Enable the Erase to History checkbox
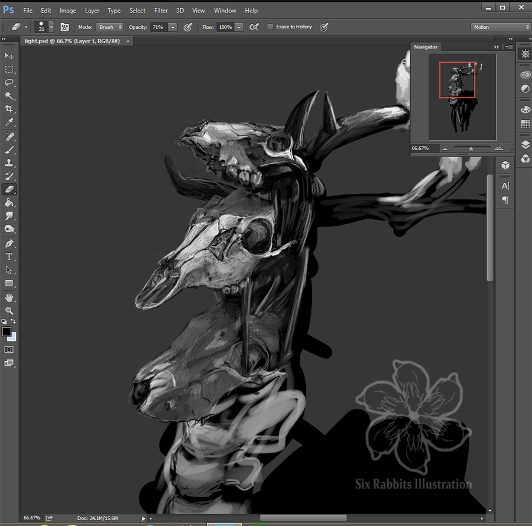This screenshot has height=526, width=532. [x=270, y=27]
